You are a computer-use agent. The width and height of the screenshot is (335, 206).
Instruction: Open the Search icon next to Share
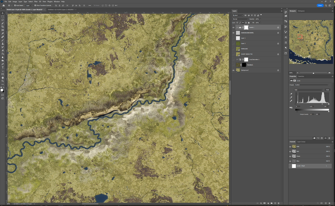[326, 5]
